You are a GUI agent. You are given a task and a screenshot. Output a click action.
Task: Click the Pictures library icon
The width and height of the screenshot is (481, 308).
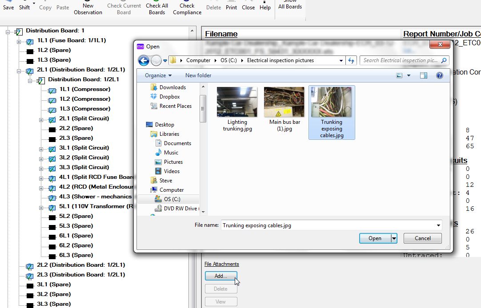158,162
